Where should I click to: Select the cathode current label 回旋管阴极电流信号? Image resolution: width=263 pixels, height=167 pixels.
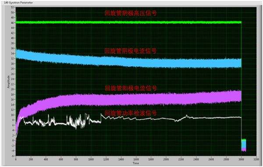coord(131,51)
